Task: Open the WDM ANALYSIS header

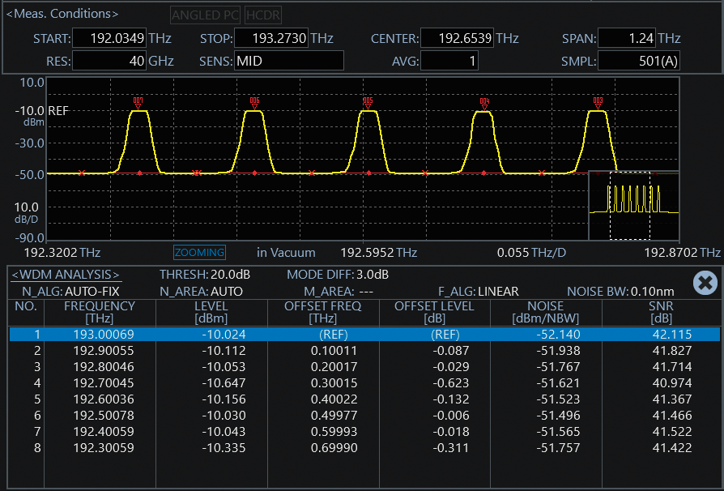Action: (x=66, y=275)
